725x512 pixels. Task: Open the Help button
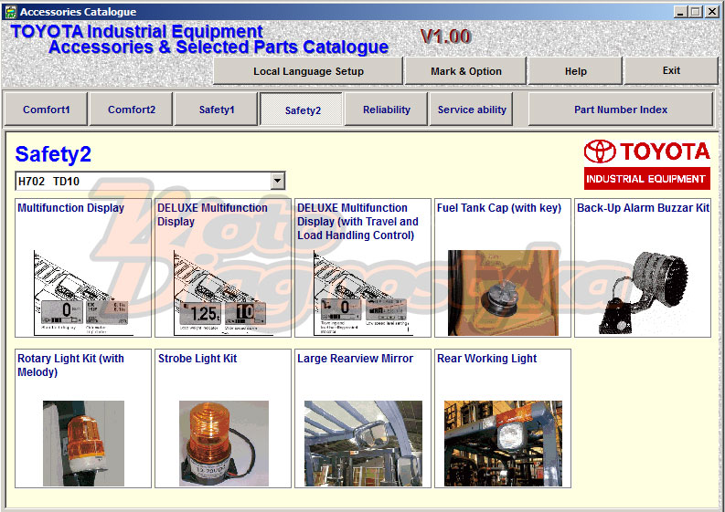click(x=575, y=71)
